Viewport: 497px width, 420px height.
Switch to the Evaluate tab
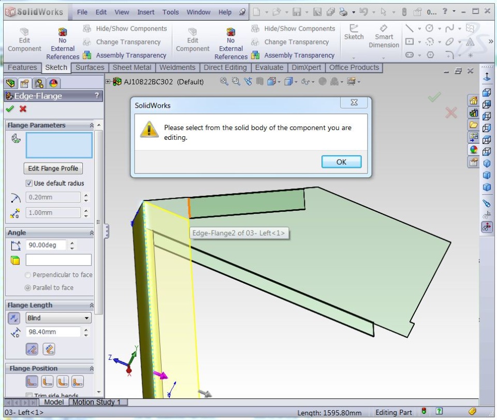269,67
